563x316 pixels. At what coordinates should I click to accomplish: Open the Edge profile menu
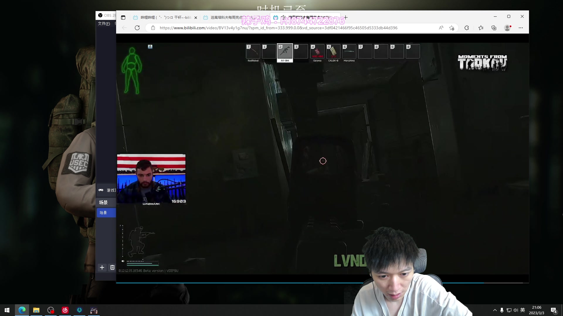(507, 28)
